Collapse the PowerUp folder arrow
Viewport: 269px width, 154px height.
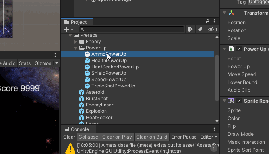pyautogui.click(x=75, y=48)
